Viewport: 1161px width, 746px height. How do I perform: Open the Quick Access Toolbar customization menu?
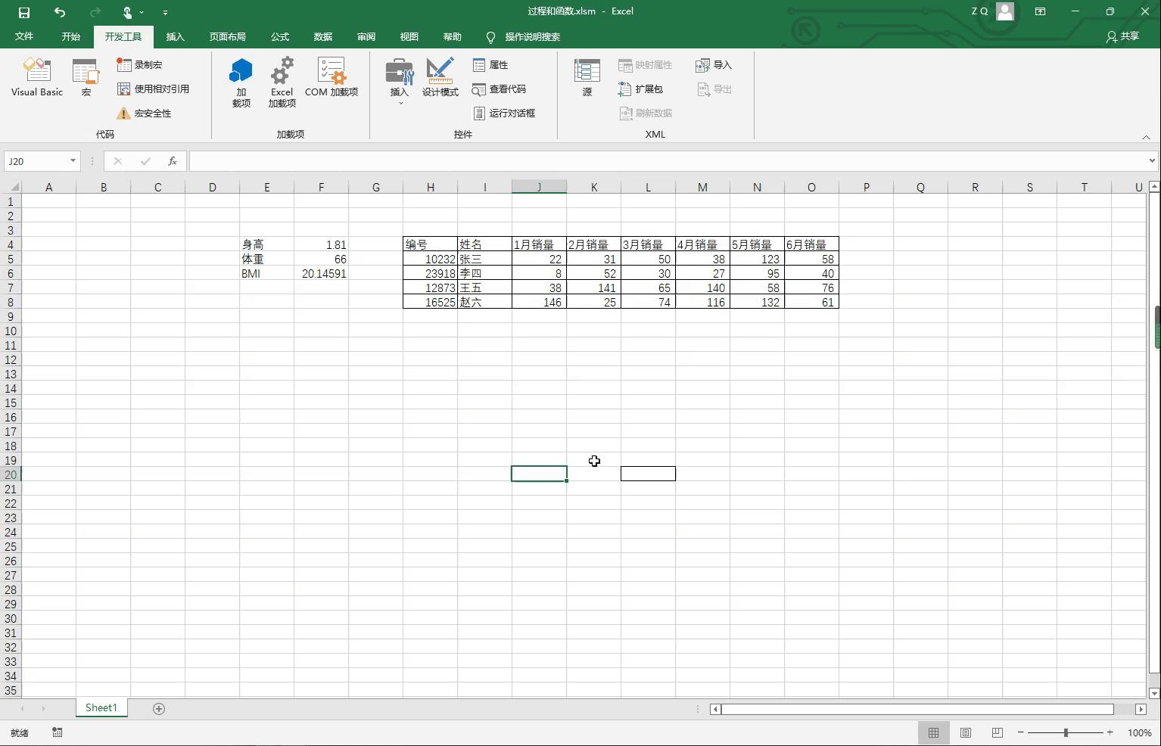click(x=165, y=12)
